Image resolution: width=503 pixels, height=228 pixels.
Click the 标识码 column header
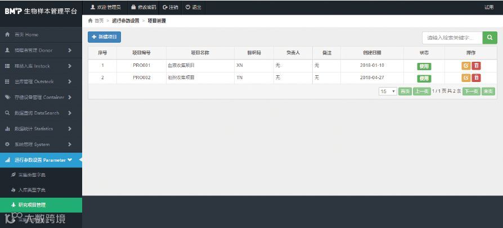254,53
